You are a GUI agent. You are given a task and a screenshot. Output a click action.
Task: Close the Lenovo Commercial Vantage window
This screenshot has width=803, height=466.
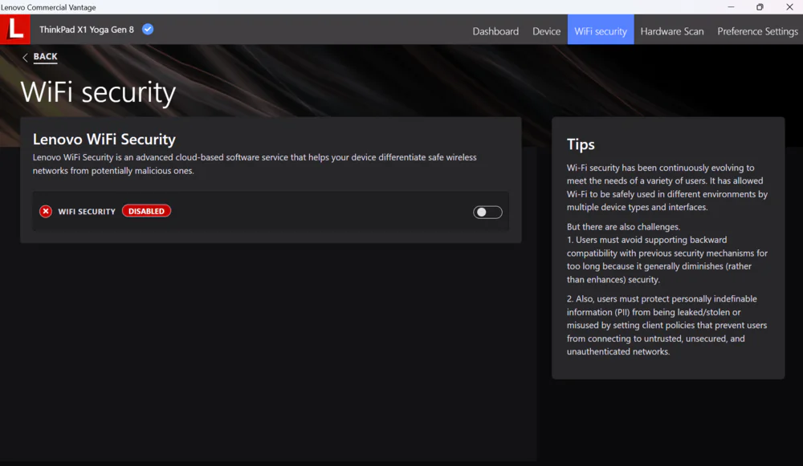click(x=789, y=7)
